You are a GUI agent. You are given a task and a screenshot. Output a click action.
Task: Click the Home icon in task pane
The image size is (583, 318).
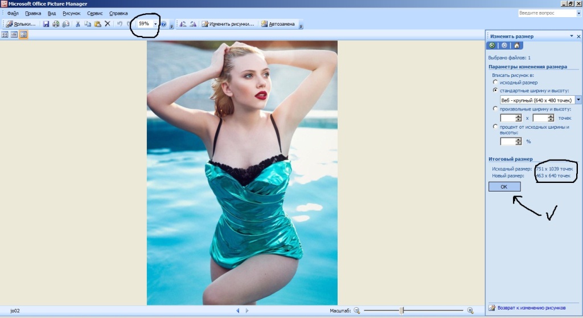(x=516, y=46)
